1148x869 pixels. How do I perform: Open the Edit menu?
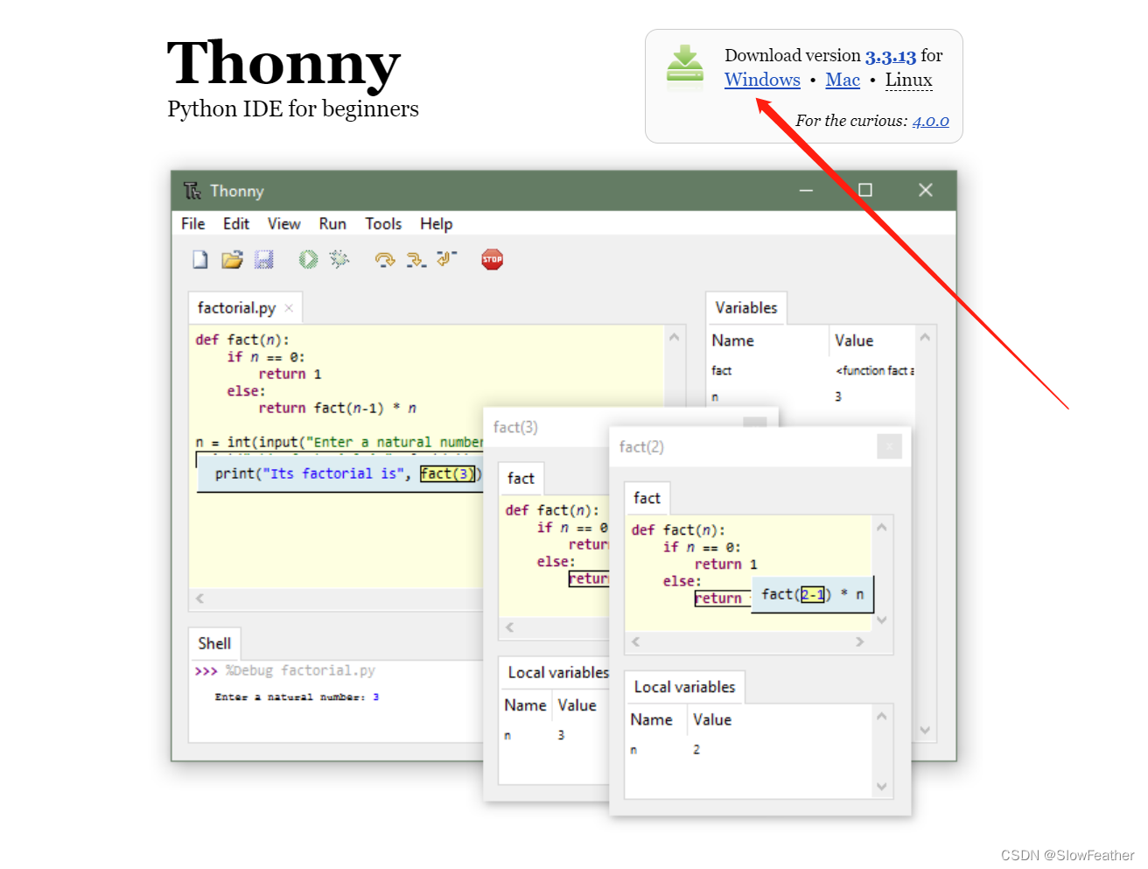point(236,224)
